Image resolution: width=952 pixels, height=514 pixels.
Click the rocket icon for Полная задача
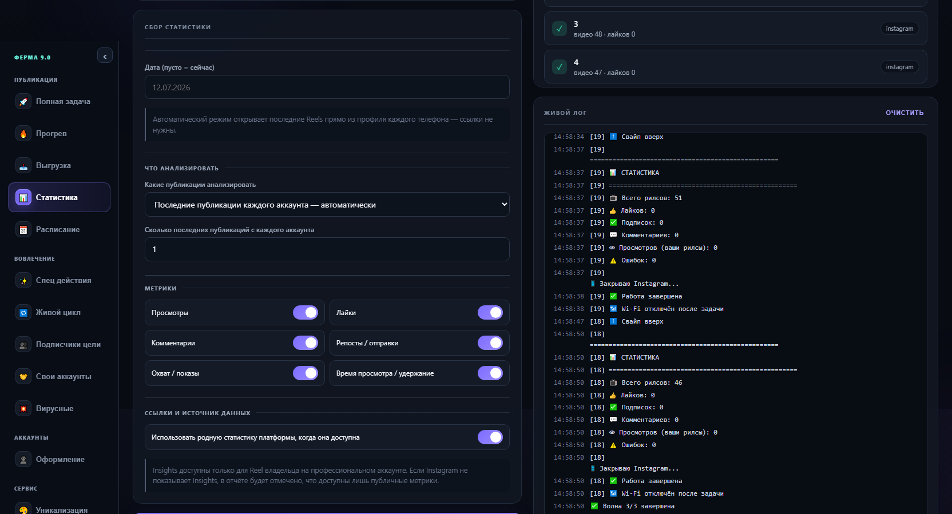[23, 102]
